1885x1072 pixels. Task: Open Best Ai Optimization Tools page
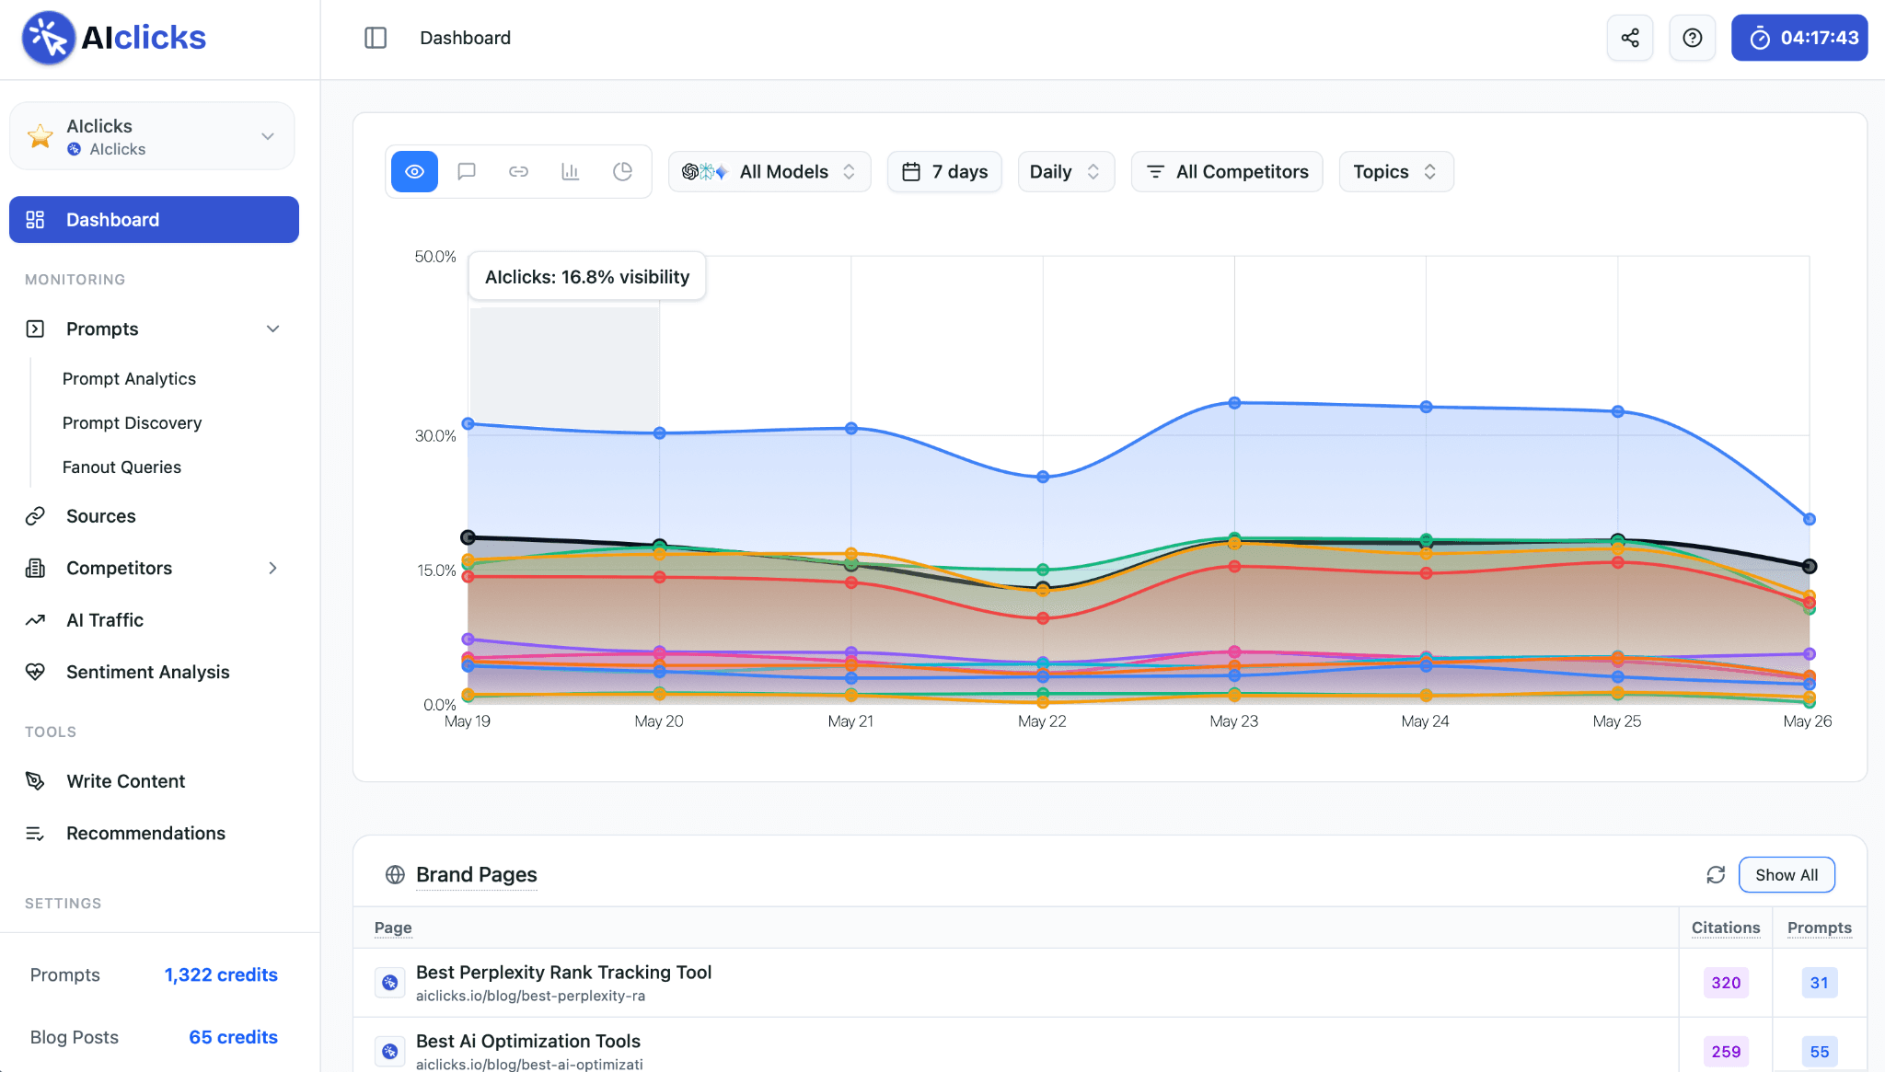tap(528, 1042)
